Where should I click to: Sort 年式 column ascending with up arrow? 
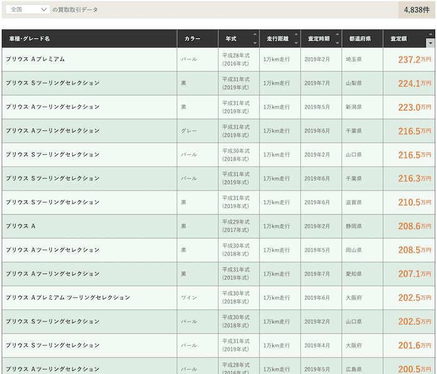click(255, 34)
